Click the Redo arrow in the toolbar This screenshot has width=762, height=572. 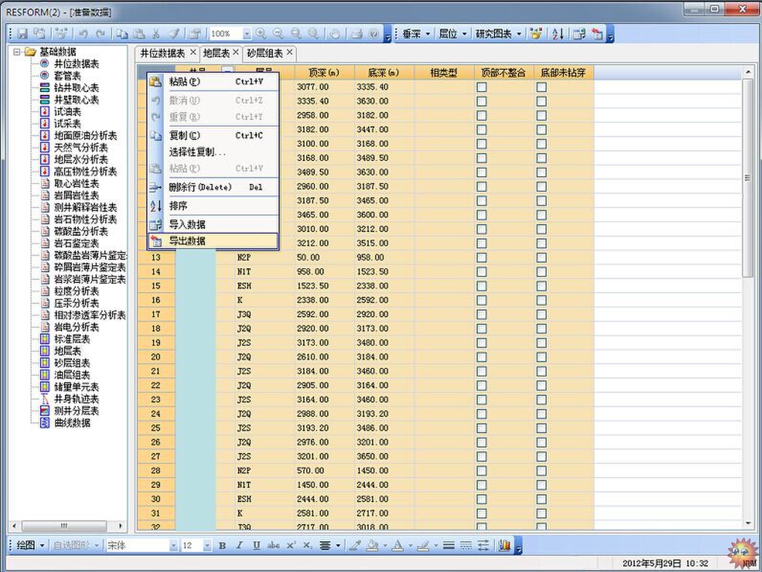[x=100, y=34]
